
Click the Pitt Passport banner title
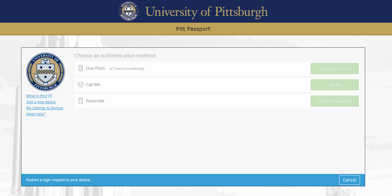(193, 29)
